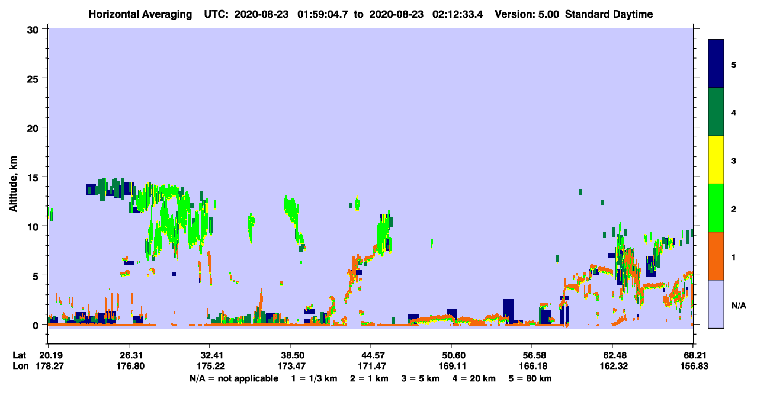
Task: Click the y-axis tick label 20
Action: pyautogui.click(x=34, y=127)
